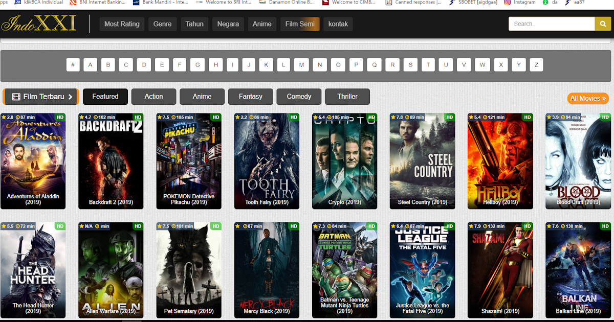Select the Film Semi menu item
This screenshot has height=322, width=614.
(300, 24)
